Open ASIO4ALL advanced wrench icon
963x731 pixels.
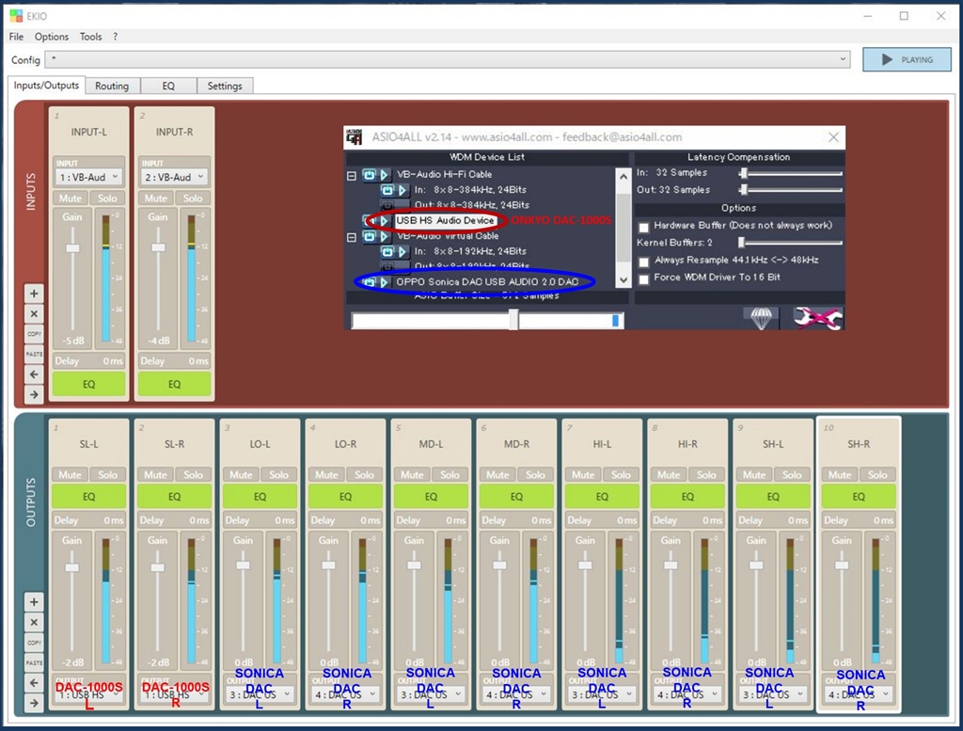[816, 318]
